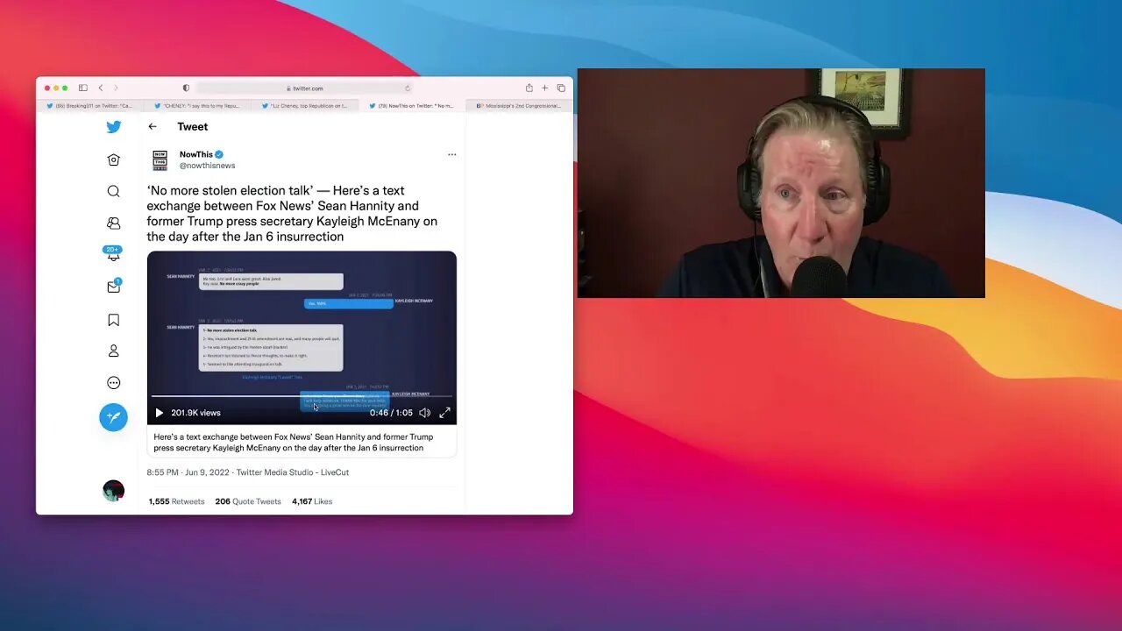Click the verified badge next to NowThis

[x=219, y=154]
